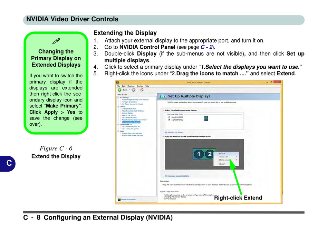The width and height of the screenshot is (328, 231).
Task: Click the green Back arrow icon
Action: coord(119,90)
